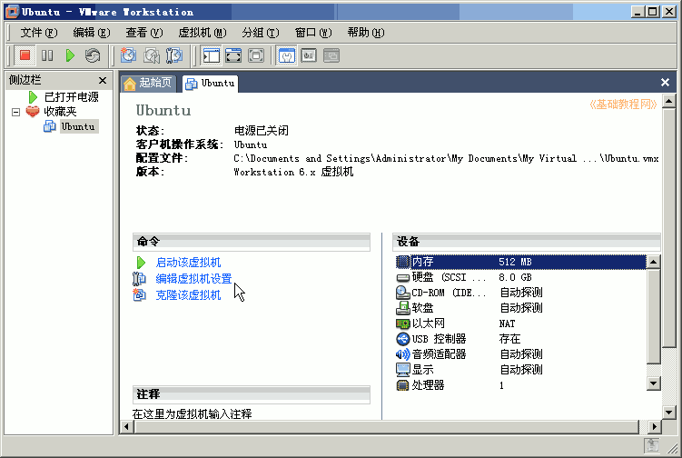Select the 显示 device row
Screen dimensions: 682x458
(520, 370)
